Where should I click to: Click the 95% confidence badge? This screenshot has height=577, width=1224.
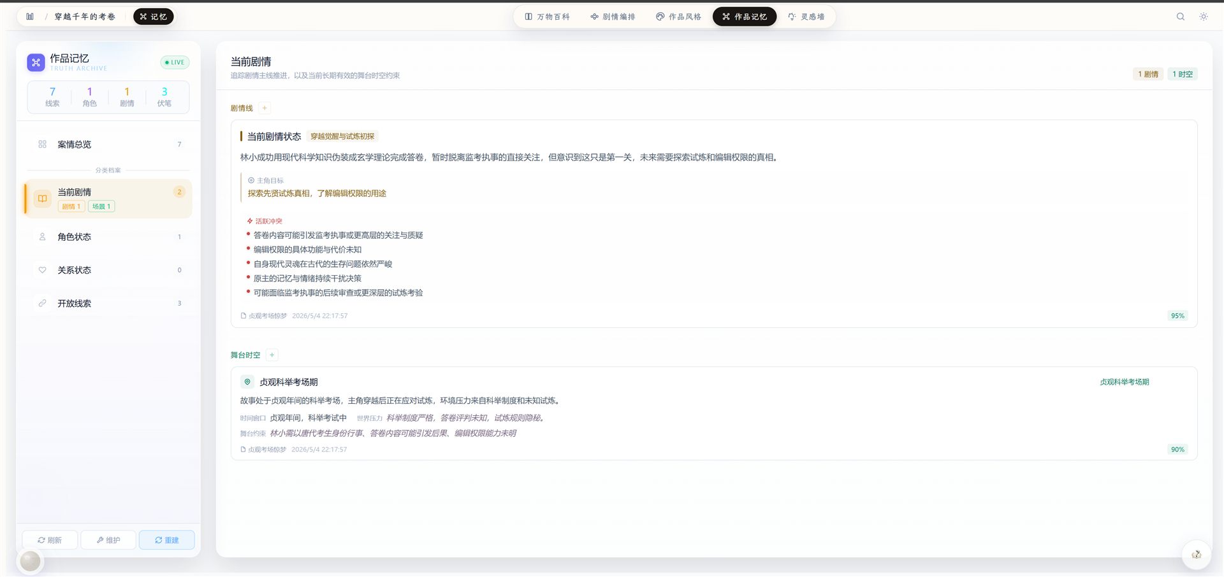(x=1177, y=316)
